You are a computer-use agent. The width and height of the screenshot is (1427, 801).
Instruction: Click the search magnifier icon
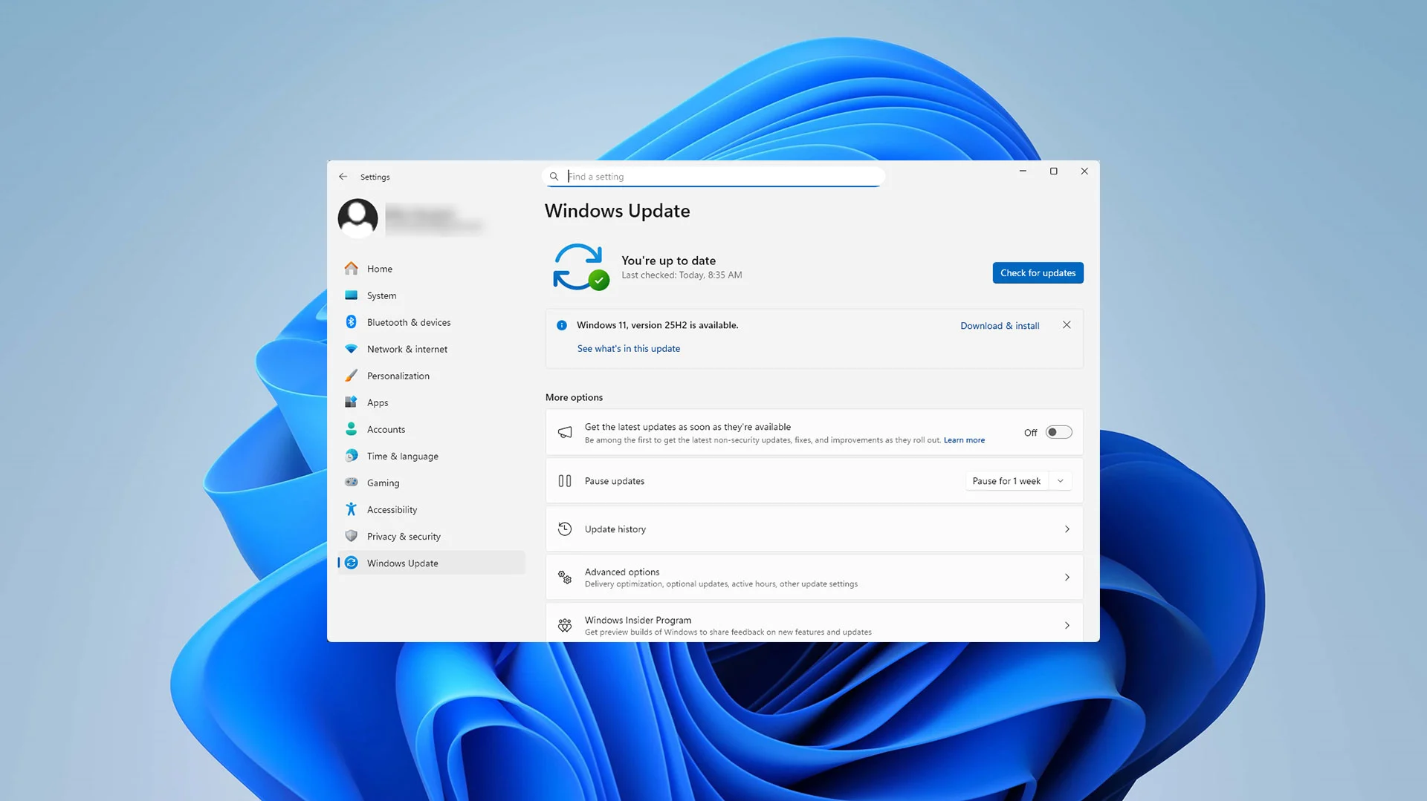click(x=554, y=177)
